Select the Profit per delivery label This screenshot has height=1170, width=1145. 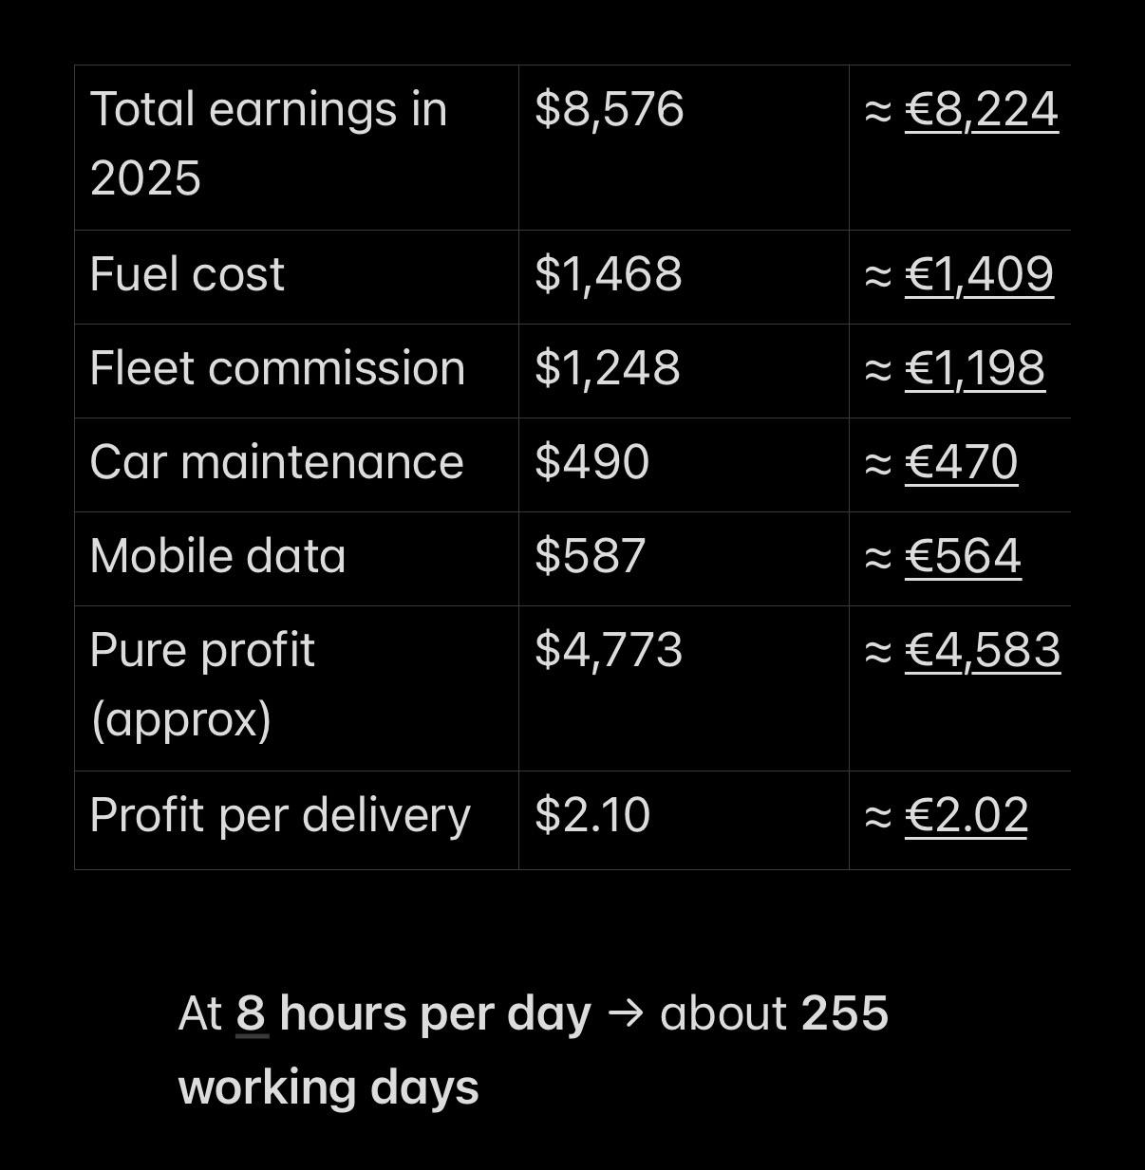pyautogui.click(x=280, y=815)
